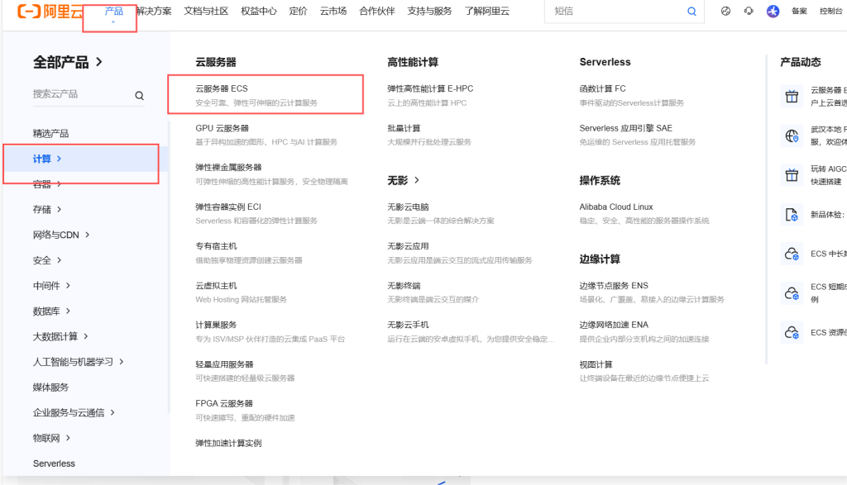Open the 产品 menu in top navigation
Image resolution: width=847 pixels, height=485 pixels.
[x=114, y=12]
